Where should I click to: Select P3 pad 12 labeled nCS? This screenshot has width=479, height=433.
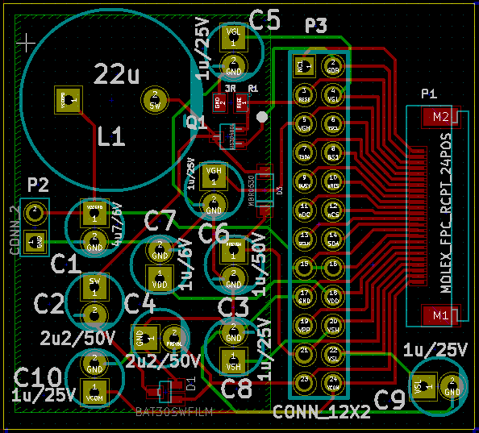pos(333,210)
